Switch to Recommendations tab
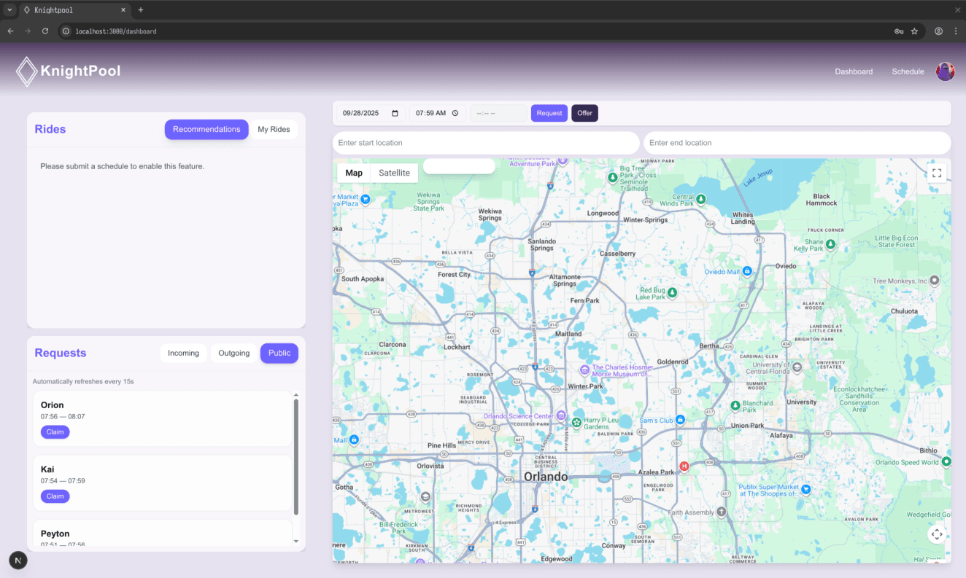The width and height of the screenshot is (966, 578). point(206,129)
